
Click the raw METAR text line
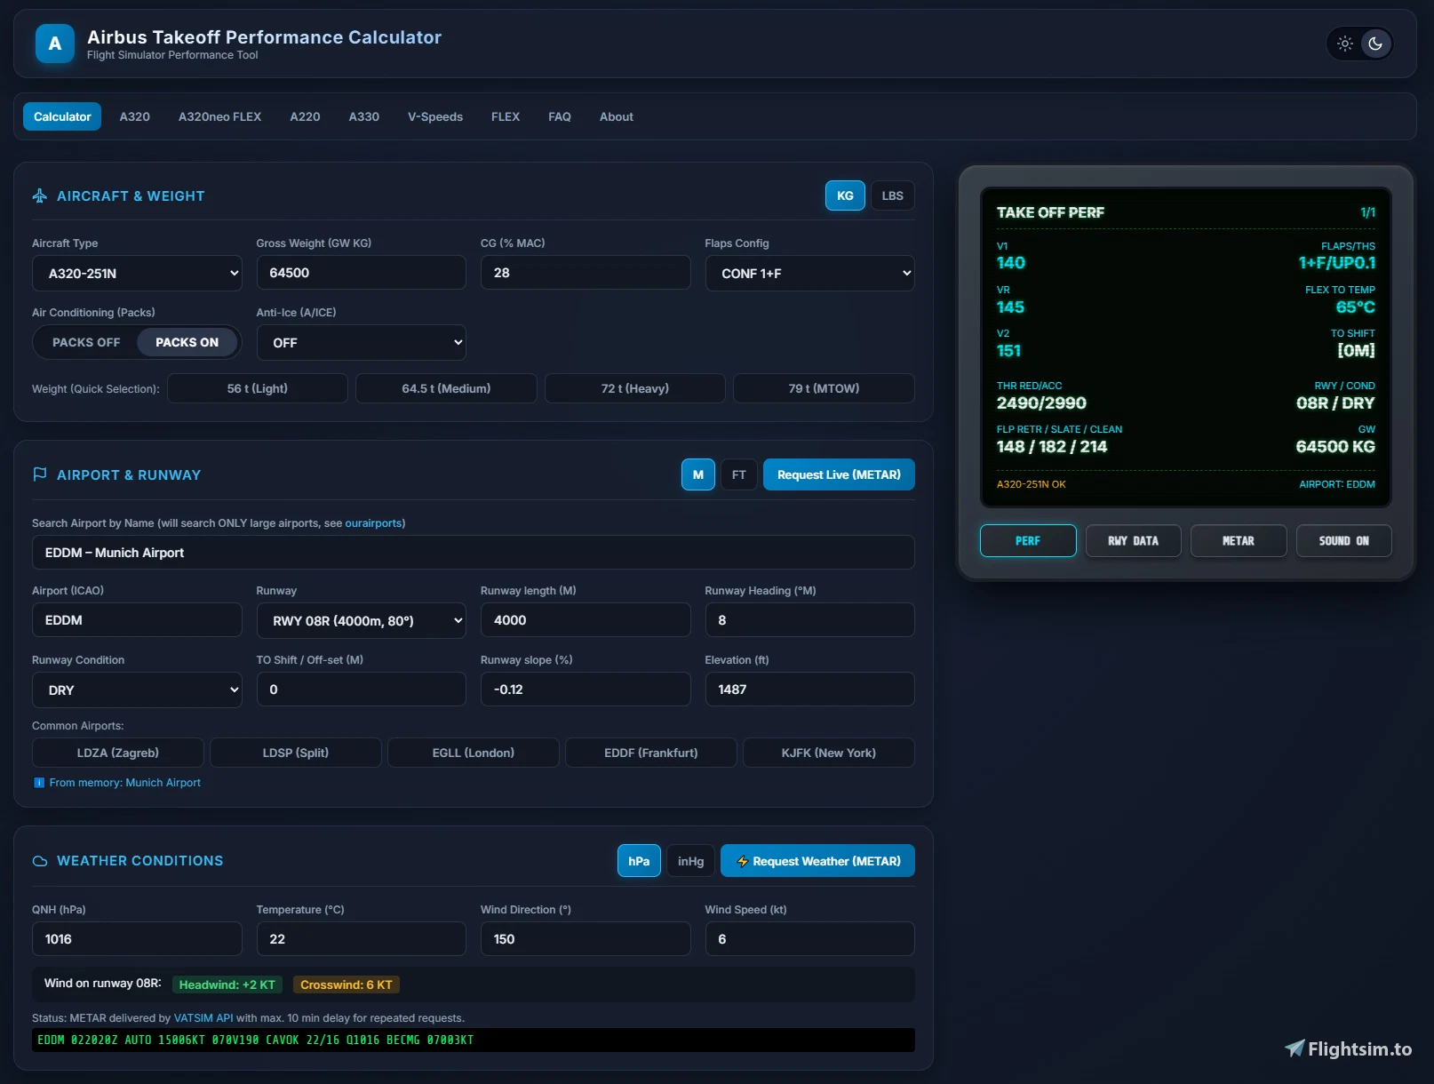click(474, 1040)
